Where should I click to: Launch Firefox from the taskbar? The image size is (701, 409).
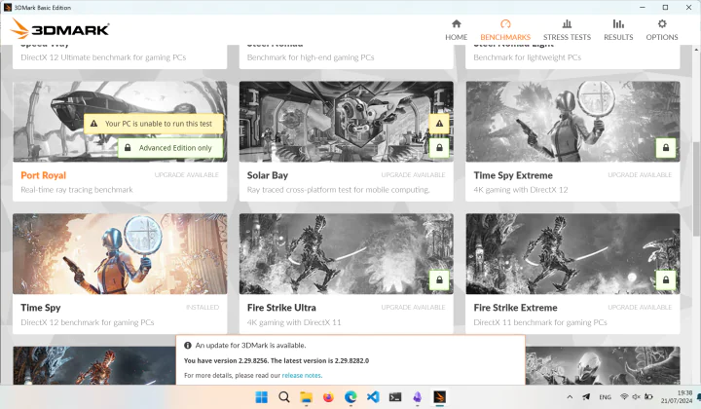pyautogui.click(x=328, y=397)
